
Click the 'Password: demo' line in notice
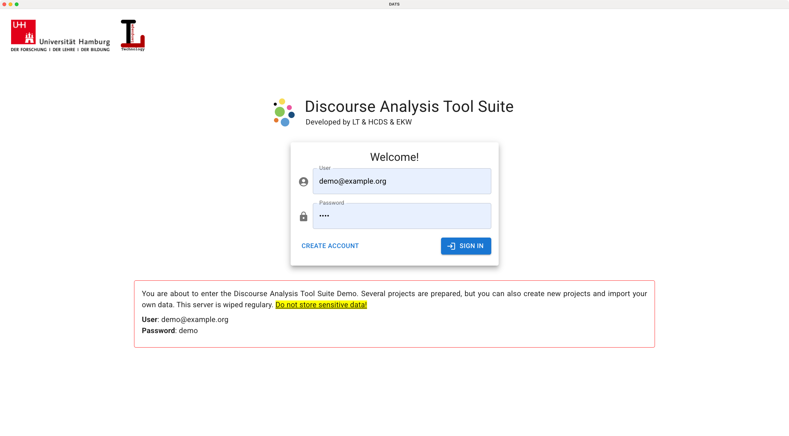[x=170, y=331]
